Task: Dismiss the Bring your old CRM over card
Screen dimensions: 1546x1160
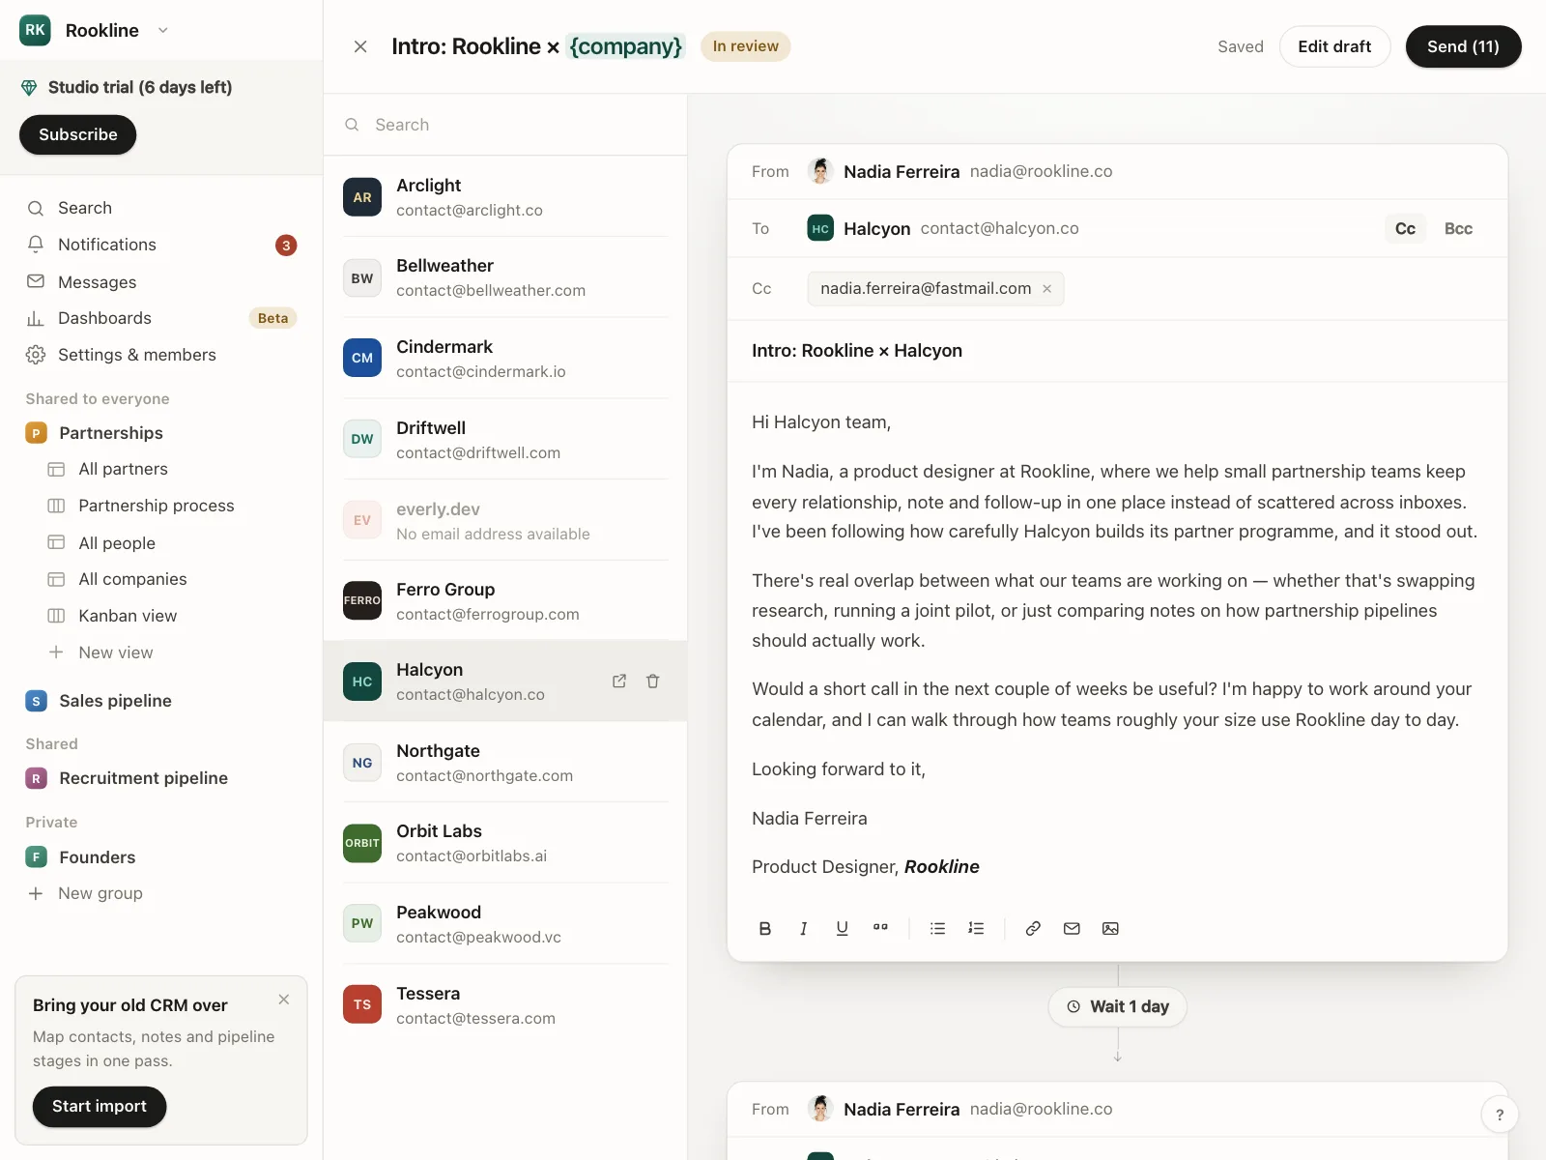Action: point(284,1000)
